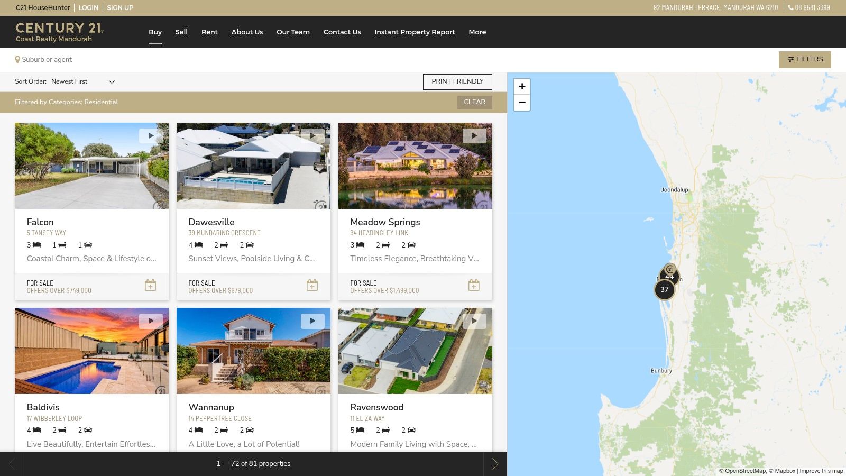Go to previous page of properties
This screenshot has height=476, width=846.
pos(12,464)
